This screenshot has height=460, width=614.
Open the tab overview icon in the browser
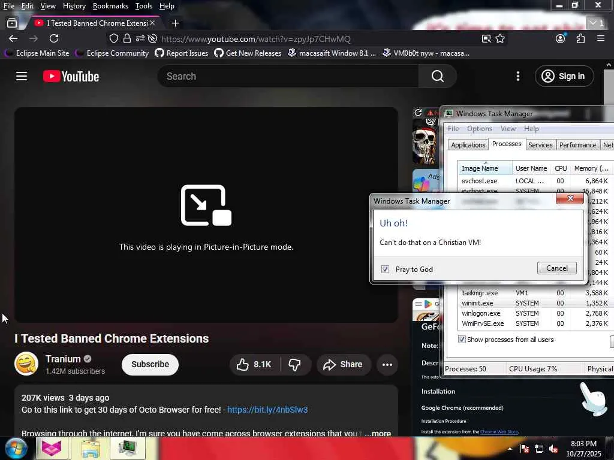(12, 23)
